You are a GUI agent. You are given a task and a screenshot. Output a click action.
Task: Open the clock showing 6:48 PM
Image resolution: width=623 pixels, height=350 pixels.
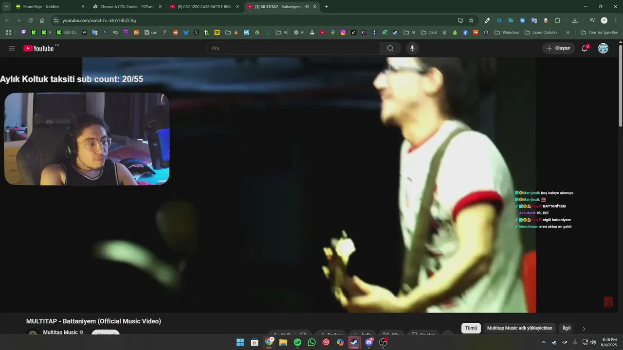pyautogui.click(x=609, y=342)
